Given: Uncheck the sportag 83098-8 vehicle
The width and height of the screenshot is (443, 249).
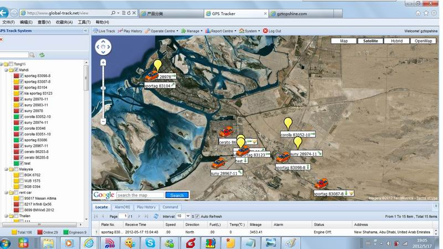Looking at the screenshot, I should 22,75.
